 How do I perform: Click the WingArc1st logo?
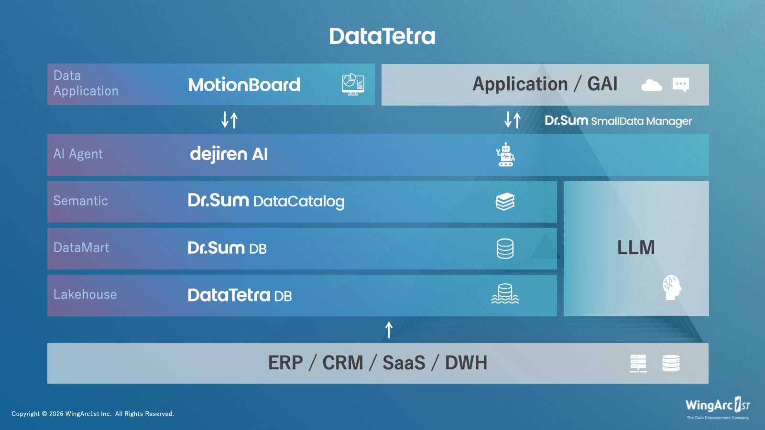(x=718, y=405)
